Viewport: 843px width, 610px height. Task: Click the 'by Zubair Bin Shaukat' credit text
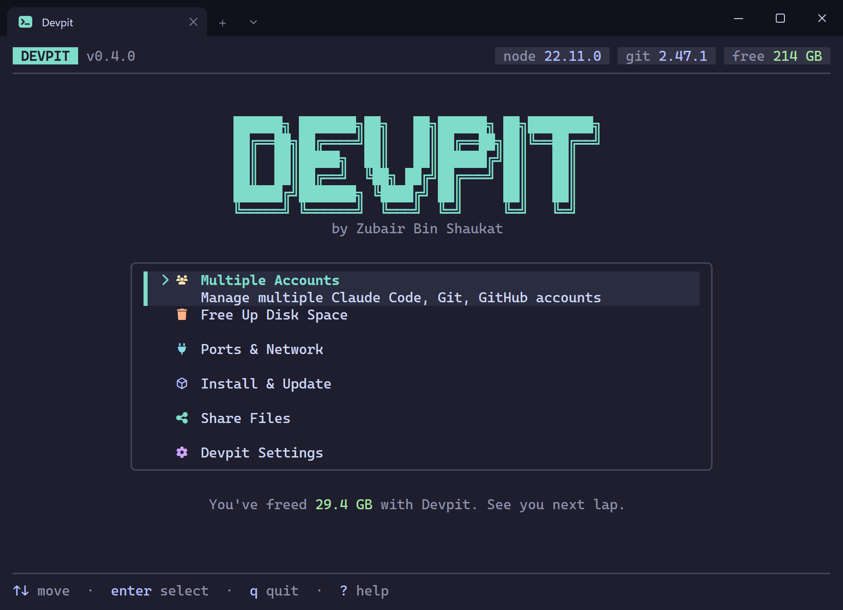[x=417, y=228]
